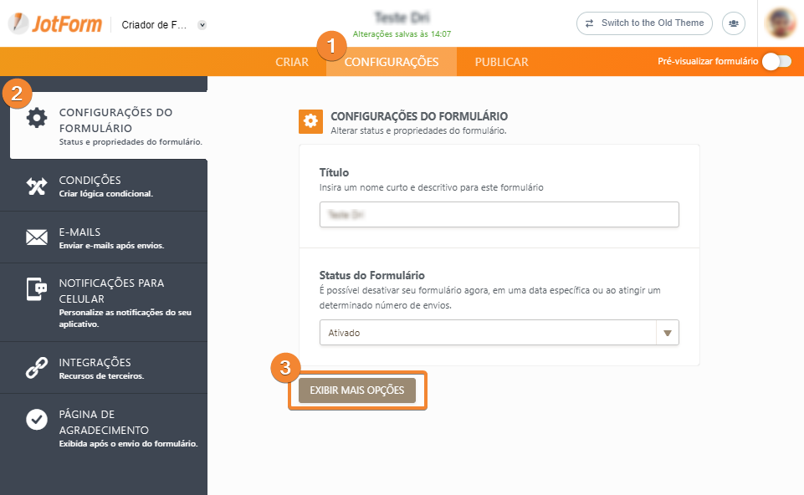804x495 pixels.
Task: Click the arrow on the Ativado combo box
Action: 667,332
